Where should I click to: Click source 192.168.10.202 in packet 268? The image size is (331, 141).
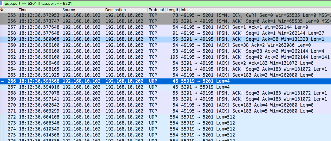[x=81, y=93]
